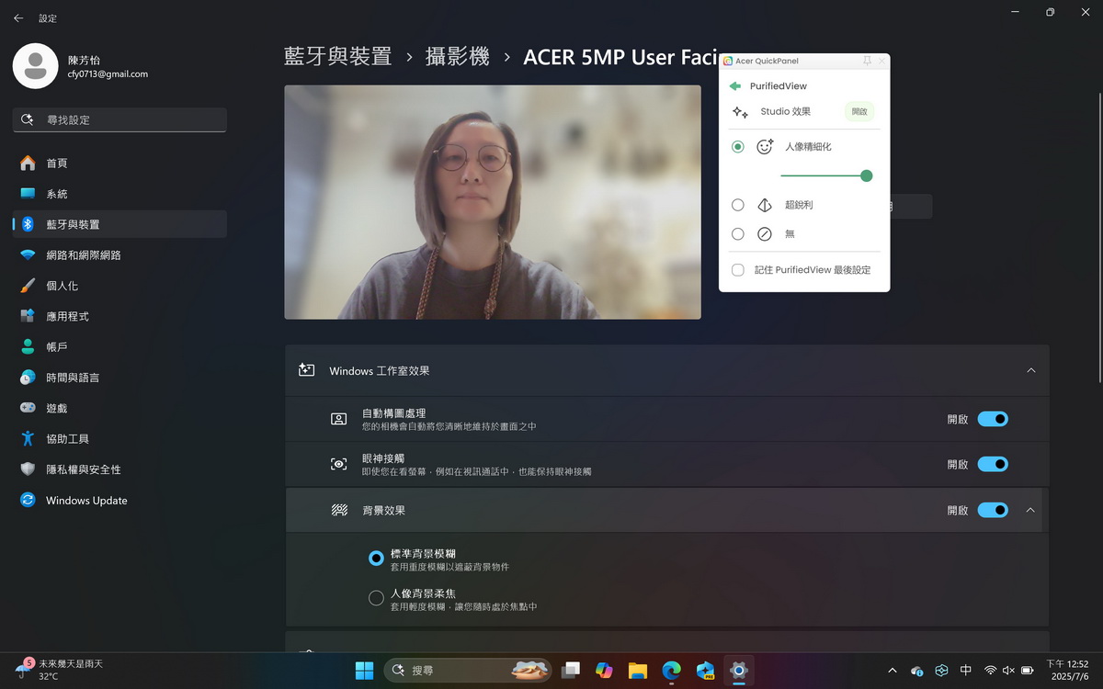This screenshot has width=1103, height=689.
Task: Click the Studio 效果 sparkle icon
Action: point(740,112)
